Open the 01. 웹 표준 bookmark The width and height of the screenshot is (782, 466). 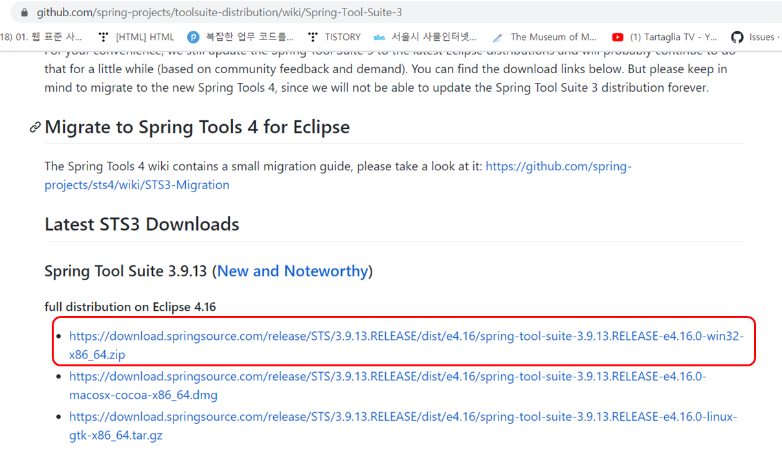click(41, 37)
